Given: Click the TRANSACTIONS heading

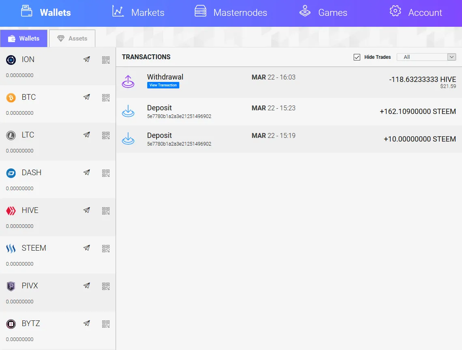Looking at the screenshot, I should tap(146, 57).
